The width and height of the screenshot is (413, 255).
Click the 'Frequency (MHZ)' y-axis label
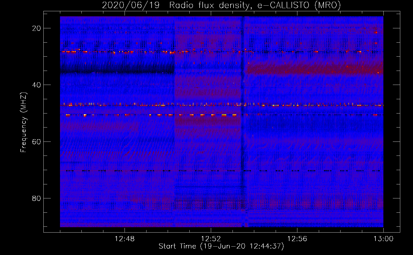pos(23,122)
